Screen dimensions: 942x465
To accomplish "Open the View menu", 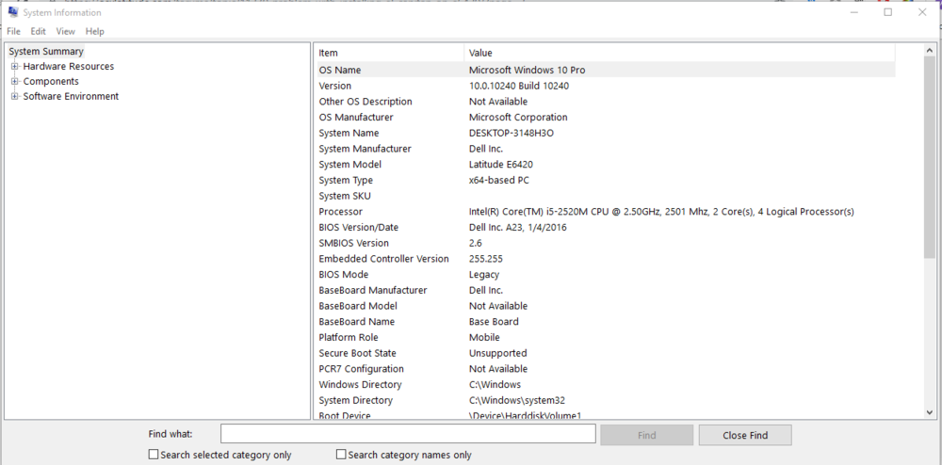I will click(65, 31).
